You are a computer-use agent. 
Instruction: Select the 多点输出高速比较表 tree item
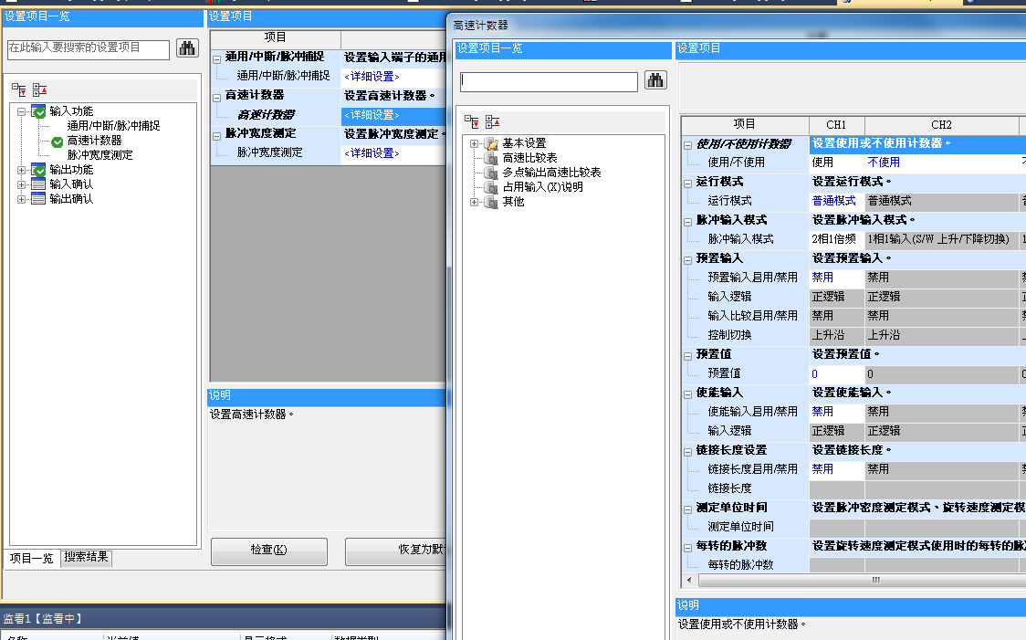pyautogui.click(x=551, y=173)
